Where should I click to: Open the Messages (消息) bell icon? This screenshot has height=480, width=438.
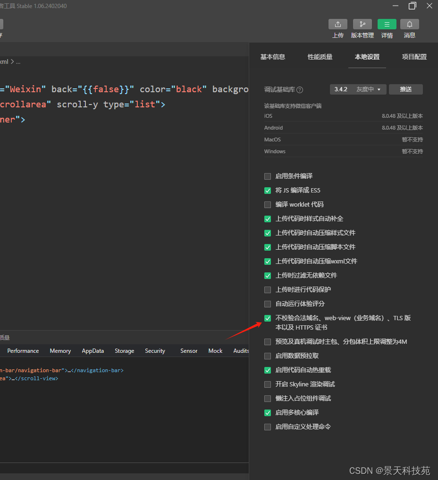coord(410,24)
